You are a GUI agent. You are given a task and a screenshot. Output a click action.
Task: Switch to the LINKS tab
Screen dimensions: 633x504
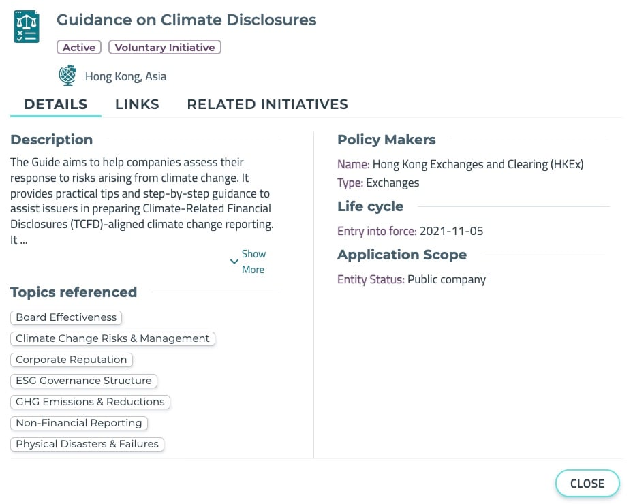pyautogui.click(x=137, y=104)
